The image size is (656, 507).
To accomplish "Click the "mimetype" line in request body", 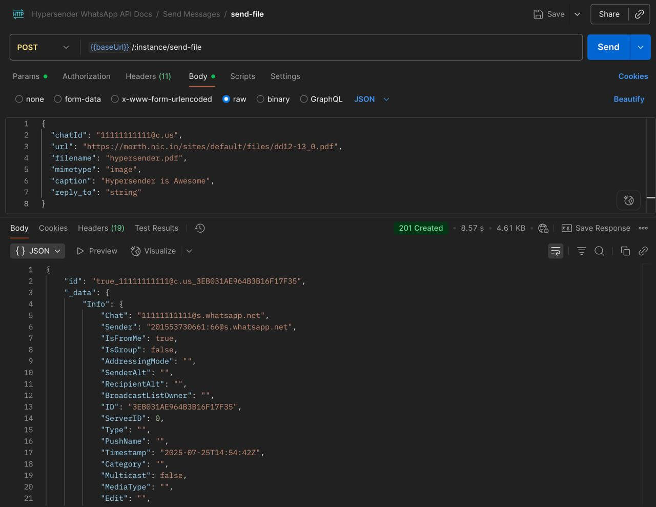I will point(96,170).
